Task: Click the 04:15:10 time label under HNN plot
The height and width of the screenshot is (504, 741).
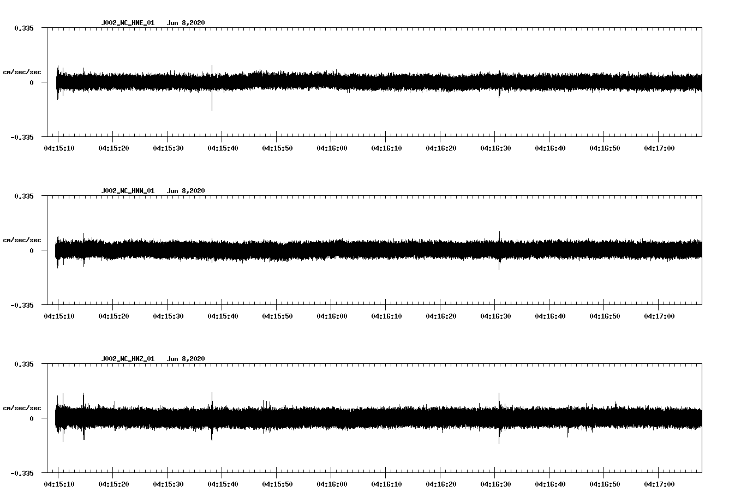Action: tap(59, 316)
